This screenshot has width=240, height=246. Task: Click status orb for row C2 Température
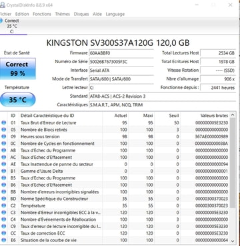pos(3,205)
